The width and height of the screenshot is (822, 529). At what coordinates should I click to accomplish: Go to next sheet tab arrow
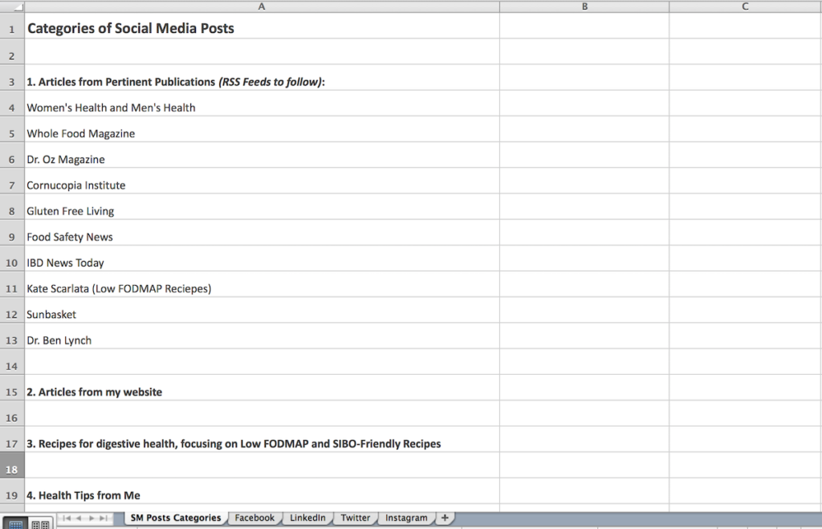point(92,518)
